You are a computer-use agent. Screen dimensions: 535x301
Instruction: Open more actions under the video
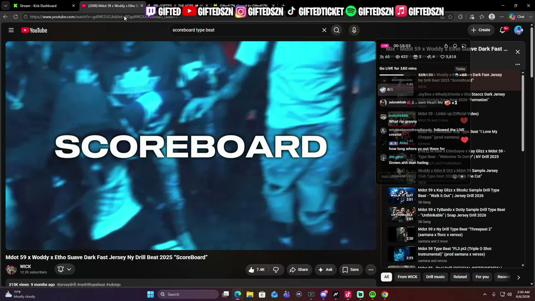click(x=370, y=270)
